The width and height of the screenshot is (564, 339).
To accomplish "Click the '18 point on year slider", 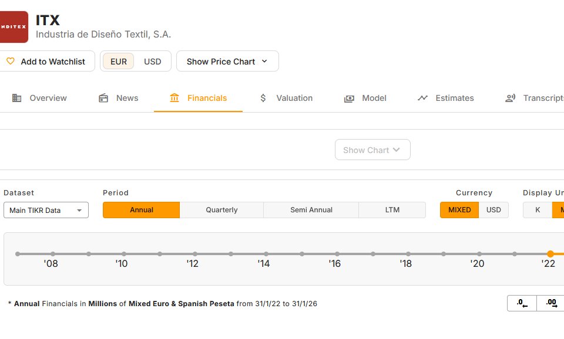I will click(408, 254).
